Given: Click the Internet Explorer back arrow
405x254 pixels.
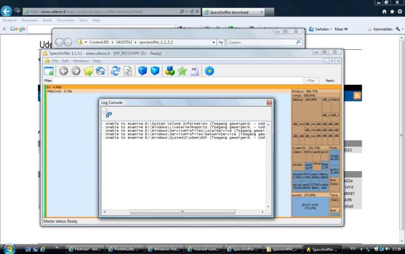Looking at the screenshot, I should 6,12.
